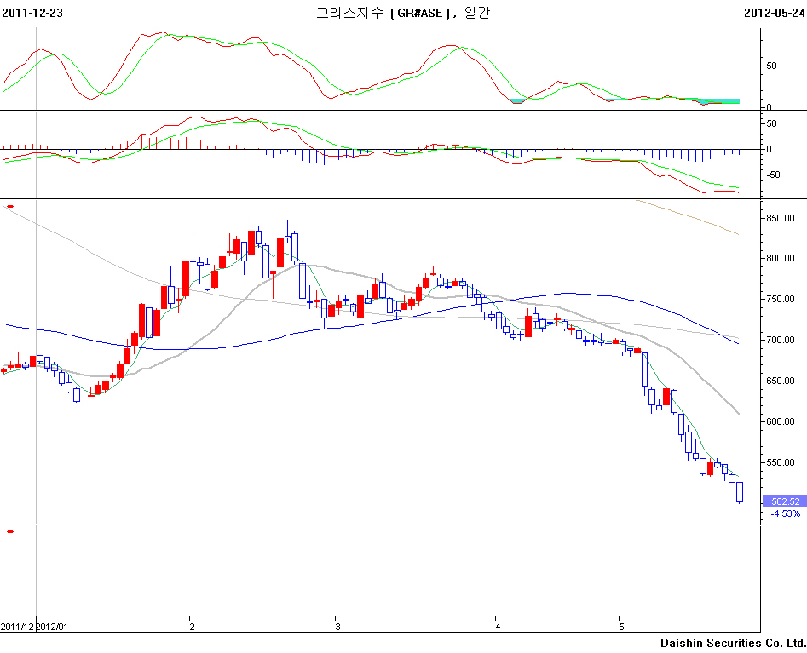Select month 2 on the time axis
The width and height of the screenshot is (807, 653).
(192, 627)
